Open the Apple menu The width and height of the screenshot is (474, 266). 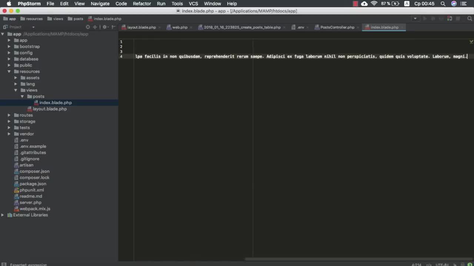click(x=9, y=4)
